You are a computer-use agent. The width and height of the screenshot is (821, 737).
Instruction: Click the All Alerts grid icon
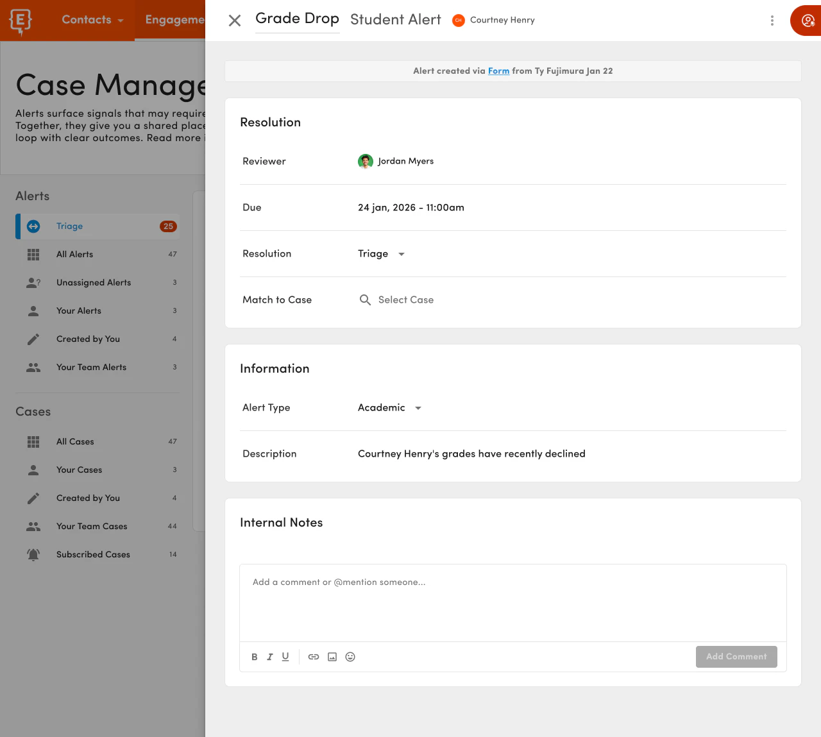tap(33, 255)
